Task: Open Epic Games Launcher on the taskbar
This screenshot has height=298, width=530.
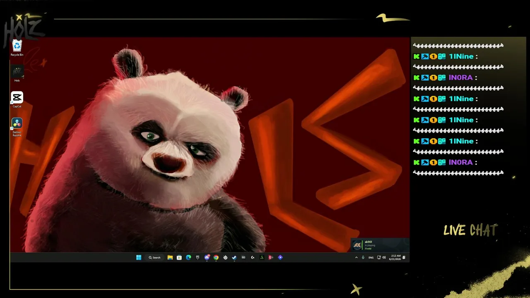Action: pyautogui.click(x=198, y=257)
